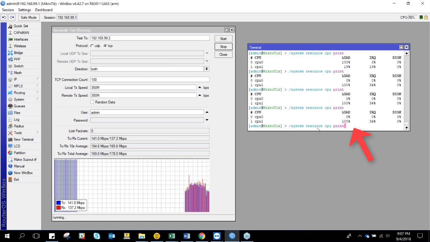Expand the Password field arrow

[207, 120]
